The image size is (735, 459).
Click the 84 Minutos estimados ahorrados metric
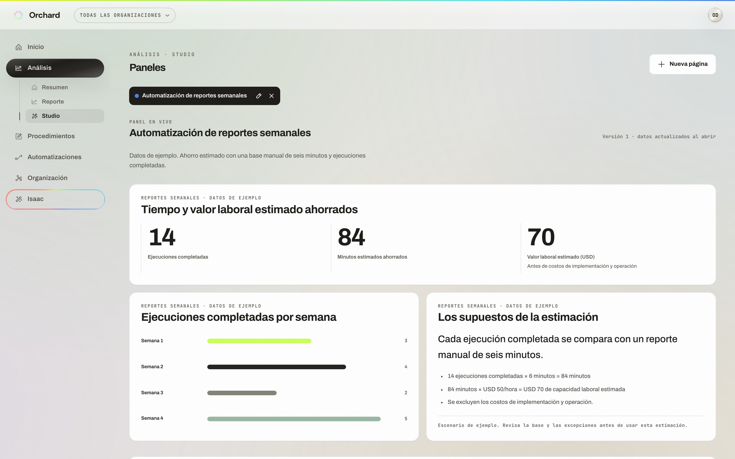(x=425, y=248)
